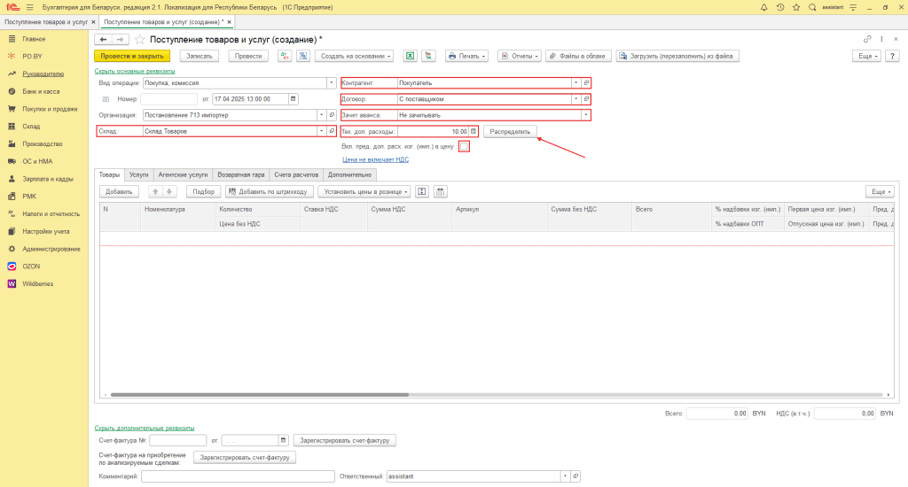
Task: Click horizontal scrollbar of goods table
Action: point(260,394)
